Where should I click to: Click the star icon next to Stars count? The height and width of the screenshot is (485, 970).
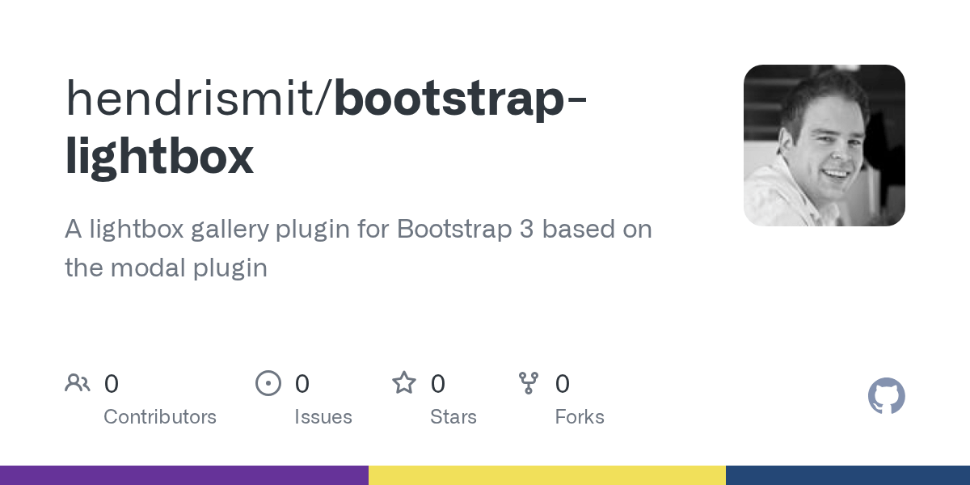click(403, 383)
